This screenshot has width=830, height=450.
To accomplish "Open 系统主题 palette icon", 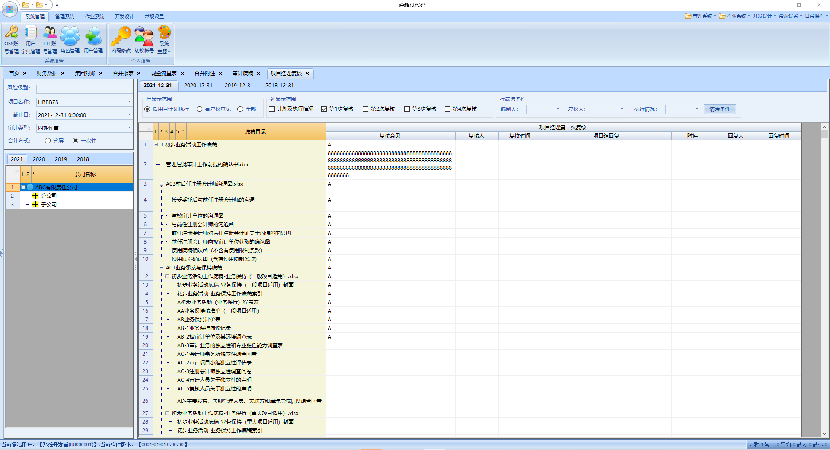I will pos(164,40).
